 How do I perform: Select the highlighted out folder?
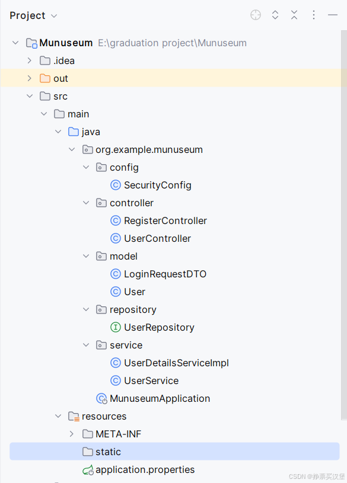(59, 78)
